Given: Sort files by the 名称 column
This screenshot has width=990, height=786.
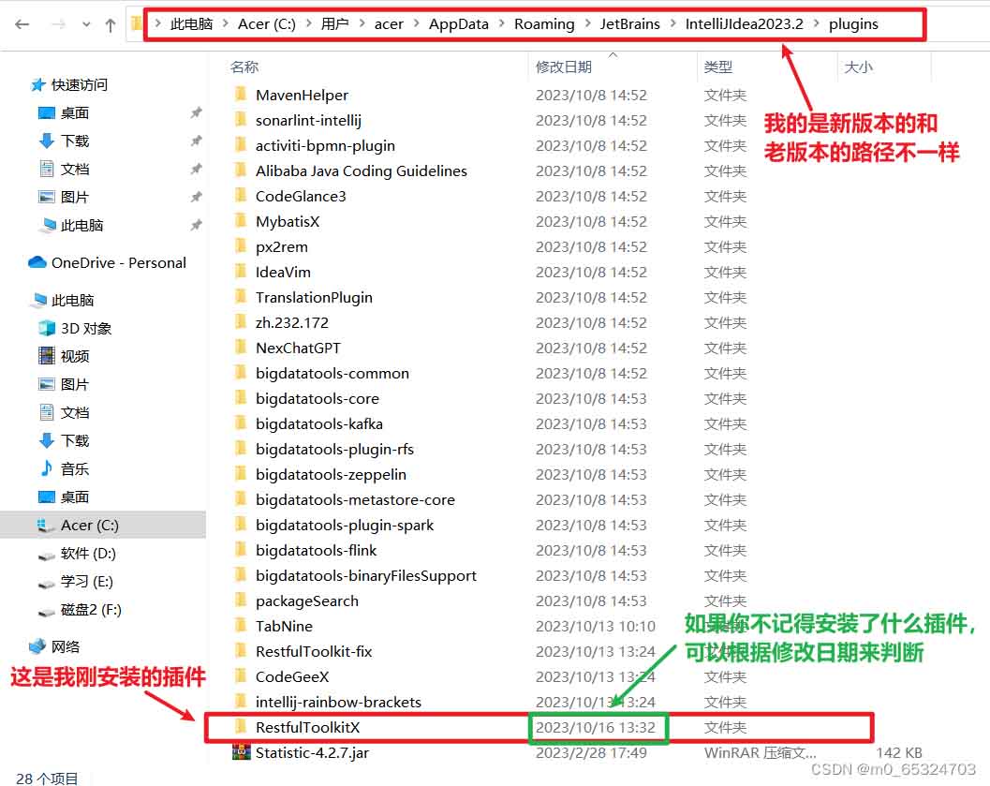Looking at the screenshot, I should point(244,67).
